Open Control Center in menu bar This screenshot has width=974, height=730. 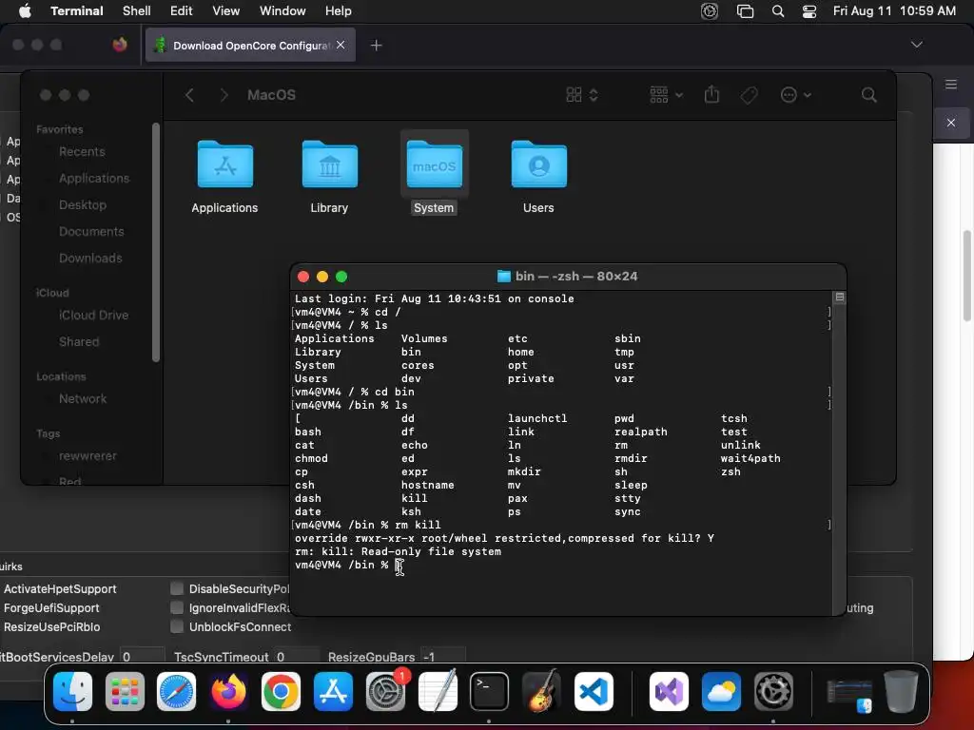point(809,11)
